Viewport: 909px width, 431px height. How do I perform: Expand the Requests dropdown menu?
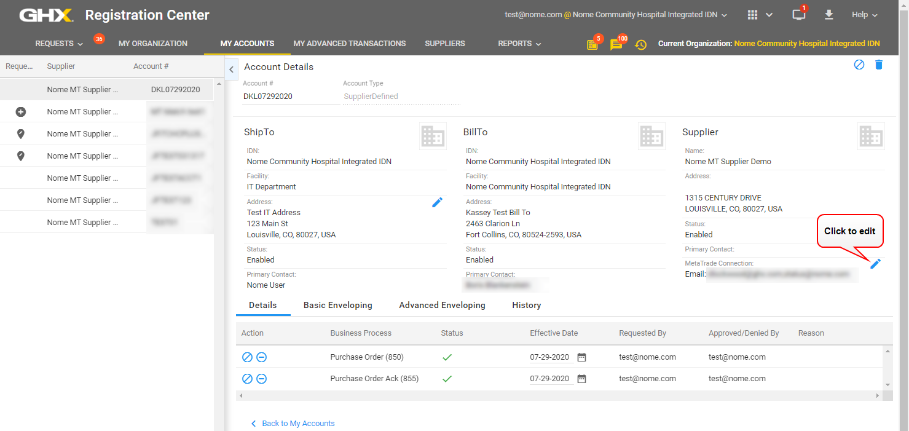pos(59,44)
